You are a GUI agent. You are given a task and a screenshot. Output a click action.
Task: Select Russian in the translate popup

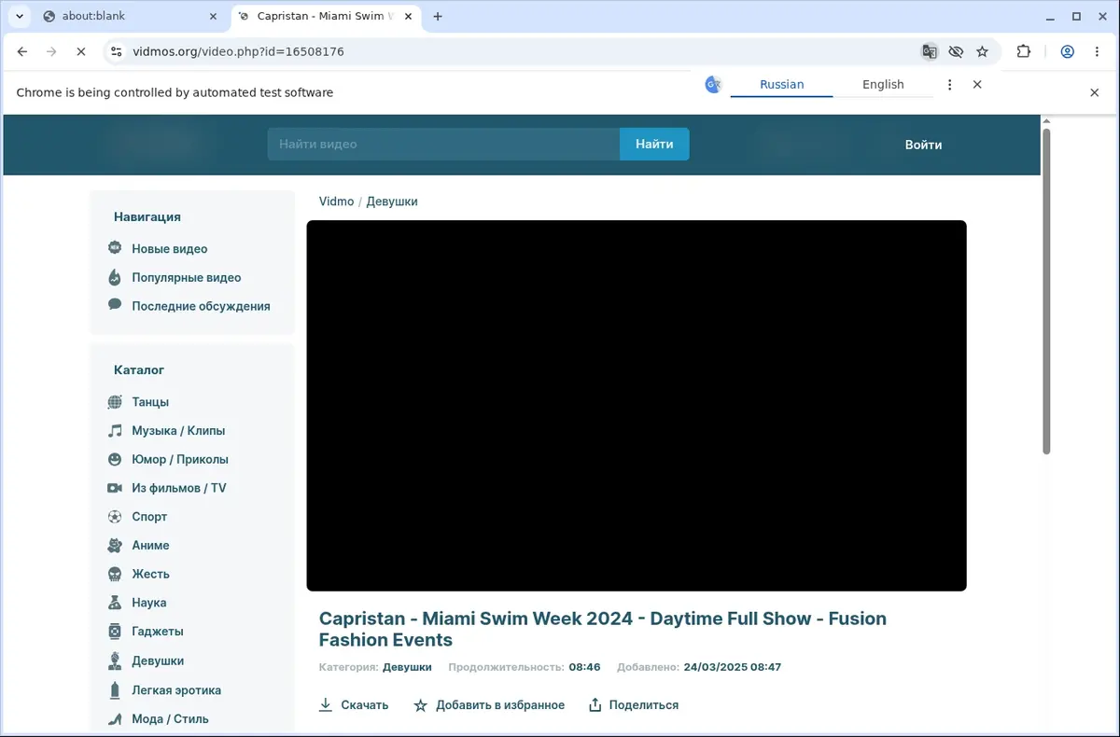pyautogui.click(x=781, y=84)
